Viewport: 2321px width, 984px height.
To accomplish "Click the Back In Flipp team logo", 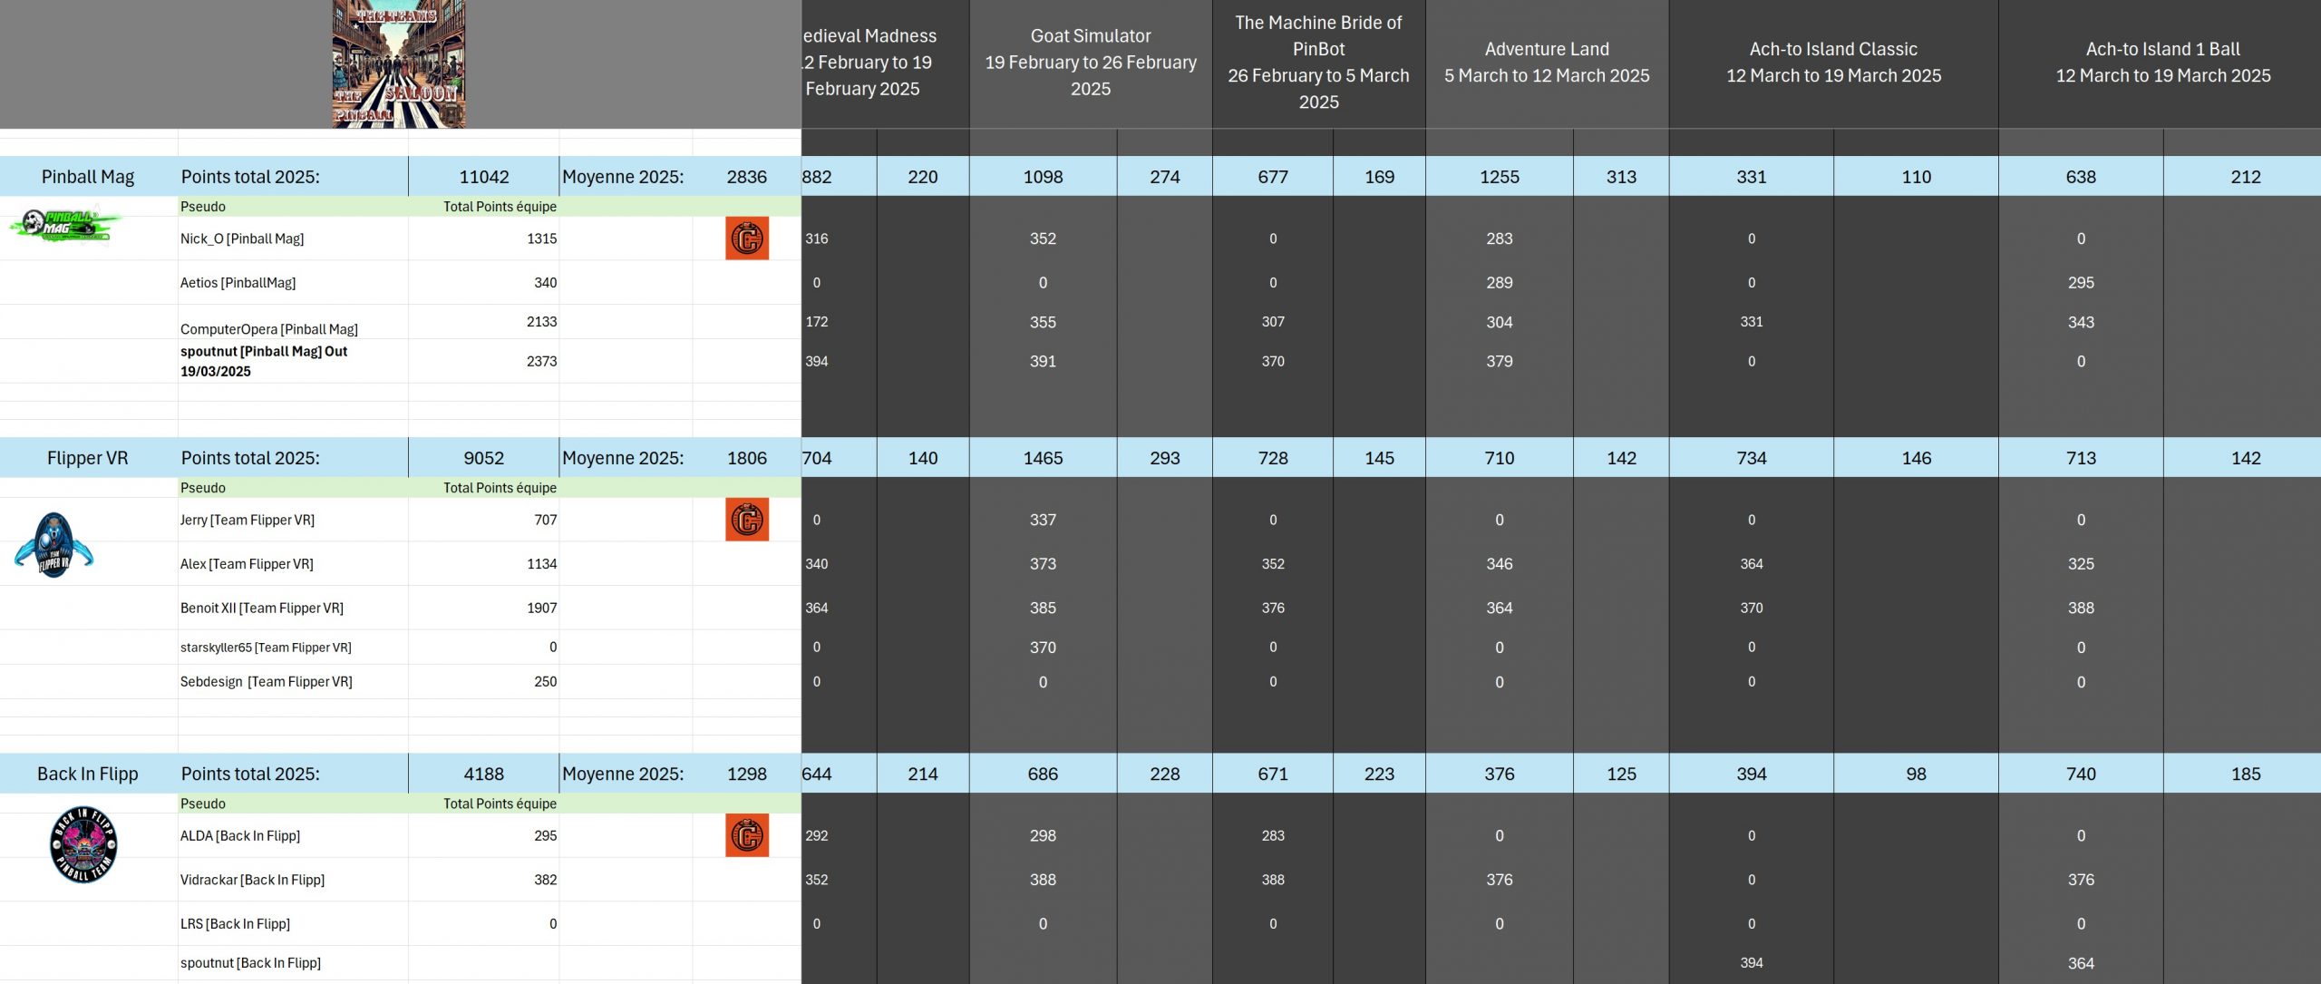I will click(83, 844).
